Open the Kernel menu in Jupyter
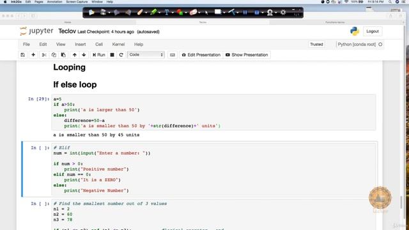The height and width of the screenshot is (230, 409). point(118,44)
